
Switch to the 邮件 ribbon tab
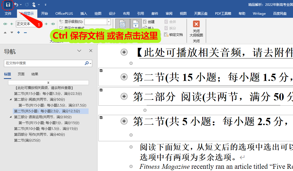point(155,13)
